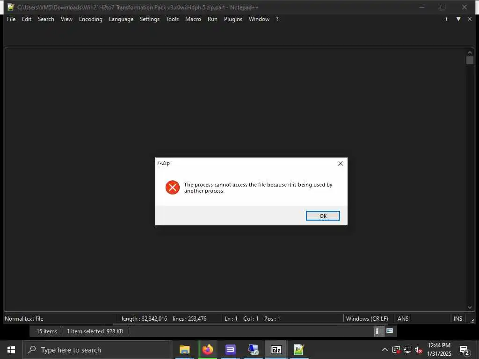Viewport: 479px width, 359px height.
Task: Switch to 7-Zip on the taskbar
Action: point(276,350)
